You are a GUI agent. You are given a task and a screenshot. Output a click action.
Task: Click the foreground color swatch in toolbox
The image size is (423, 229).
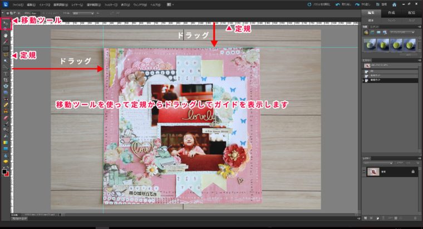pyautogui.click(x=4, y=171)
